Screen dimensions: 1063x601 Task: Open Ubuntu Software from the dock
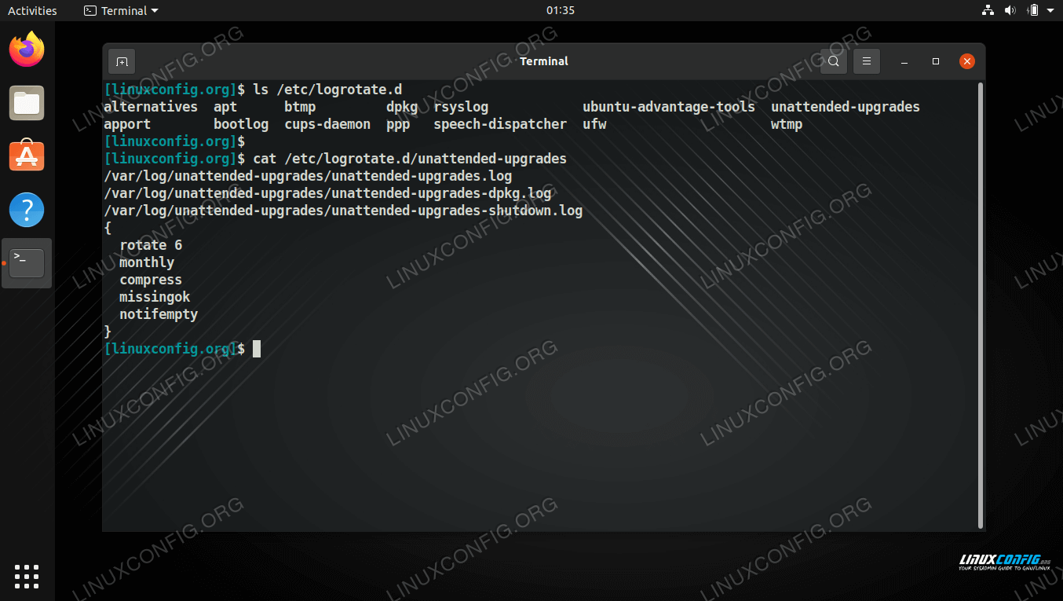click(27, 156)
